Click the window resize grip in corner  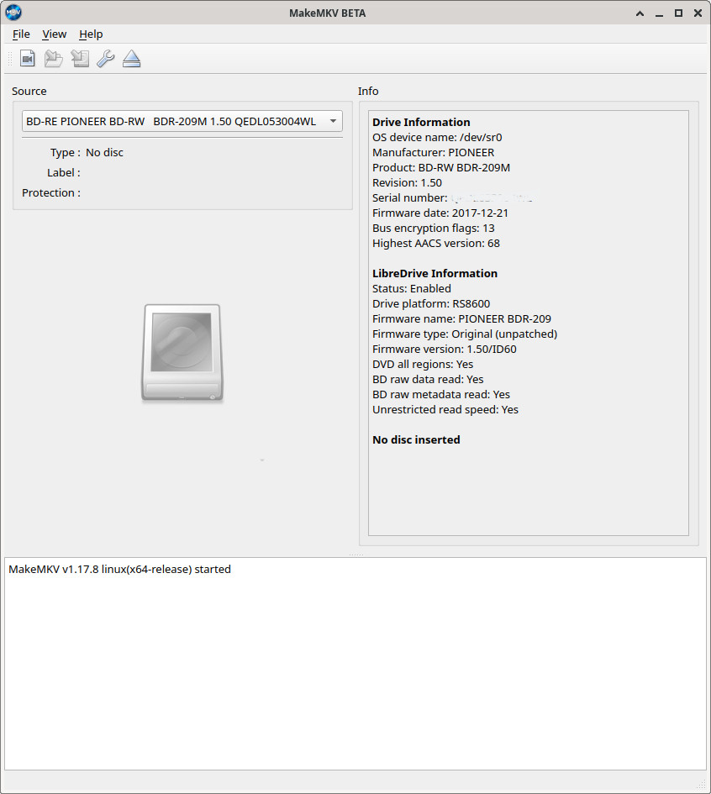[x=703, y=786]
